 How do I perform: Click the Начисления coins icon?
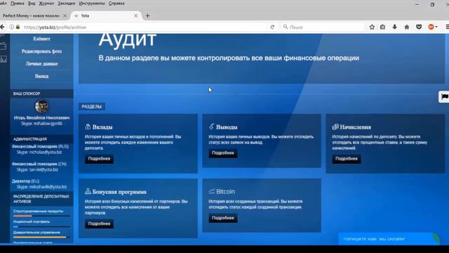click(x=335, y=126)
